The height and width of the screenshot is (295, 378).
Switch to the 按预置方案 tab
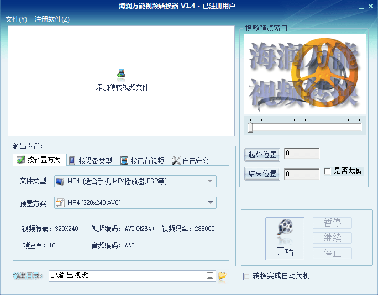click(40, 160)
